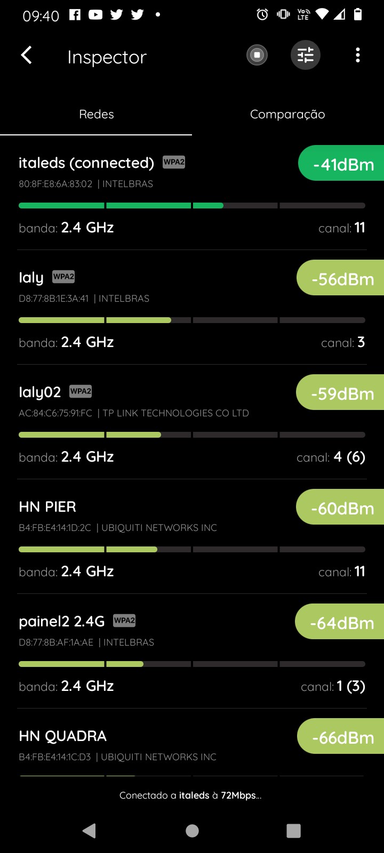The height and width of the screenshot is (853, 384).
Task: Stop scanning with the stop icon
Action: [x=257, y=55]
